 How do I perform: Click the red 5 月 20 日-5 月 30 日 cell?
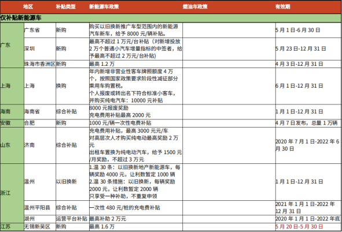[308, 227]
